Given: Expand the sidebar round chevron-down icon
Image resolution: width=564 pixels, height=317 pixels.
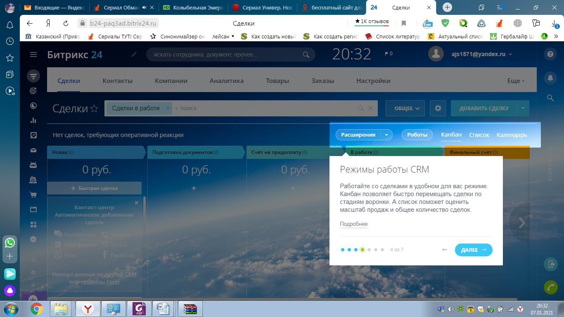Looking at the screenshot, I should 33,239.
